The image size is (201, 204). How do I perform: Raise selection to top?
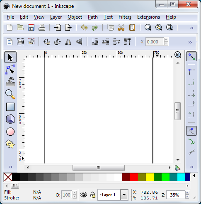tap(127, 42)
